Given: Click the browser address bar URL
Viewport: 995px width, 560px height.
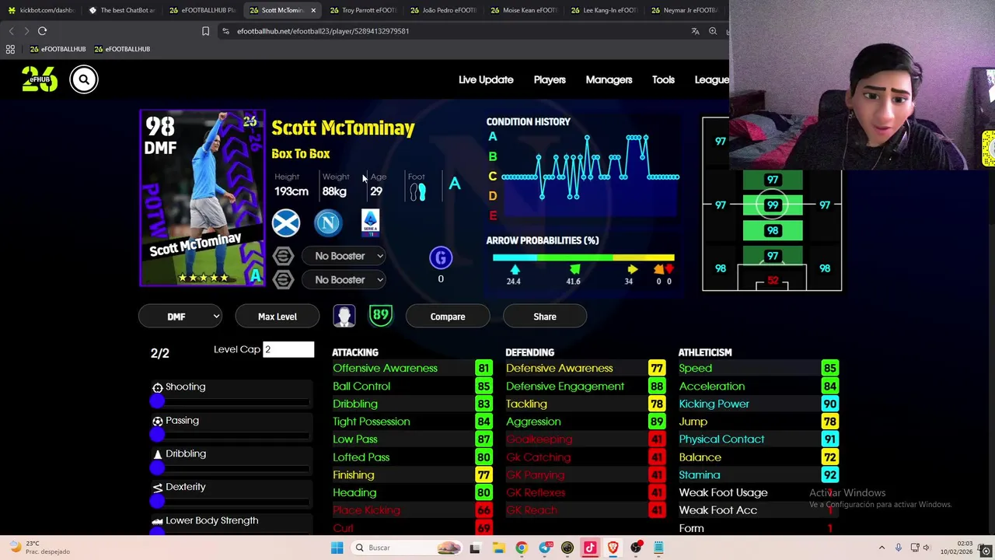Looking at the screenshot, I should click(x=323, y=31).
